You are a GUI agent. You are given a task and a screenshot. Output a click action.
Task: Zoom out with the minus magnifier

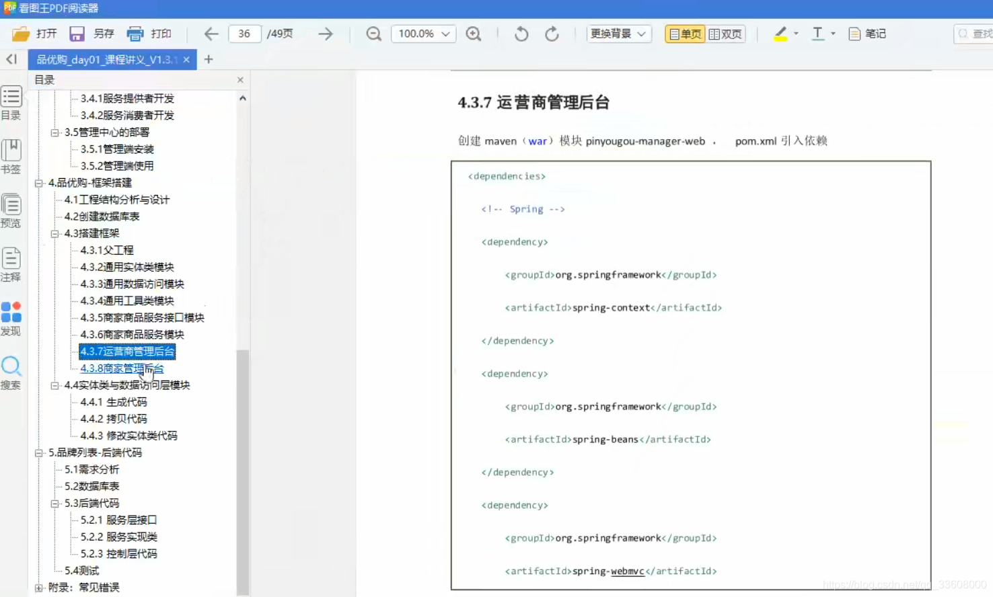coord(374,34)
